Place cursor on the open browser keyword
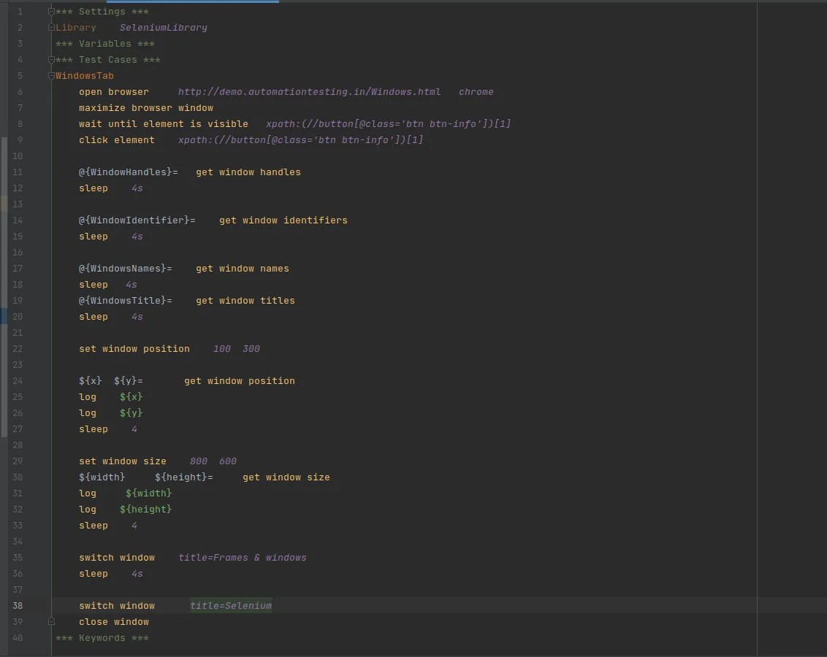The image size is (827, 657). 113,91
